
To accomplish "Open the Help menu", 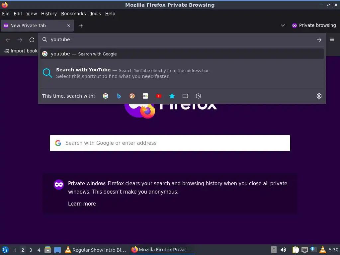I will point(110,14).
